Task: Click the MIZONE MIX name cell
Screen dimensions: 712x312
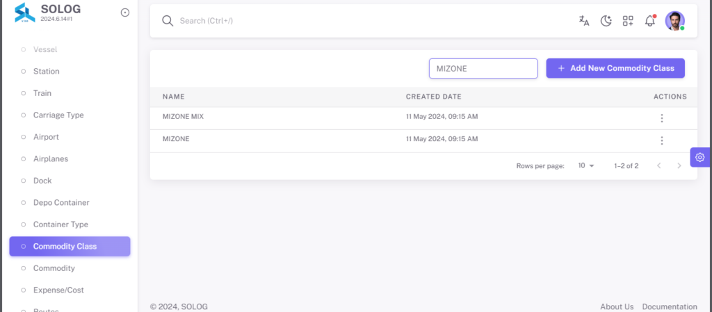Action: pyautogui.click(x=183, y=117)
